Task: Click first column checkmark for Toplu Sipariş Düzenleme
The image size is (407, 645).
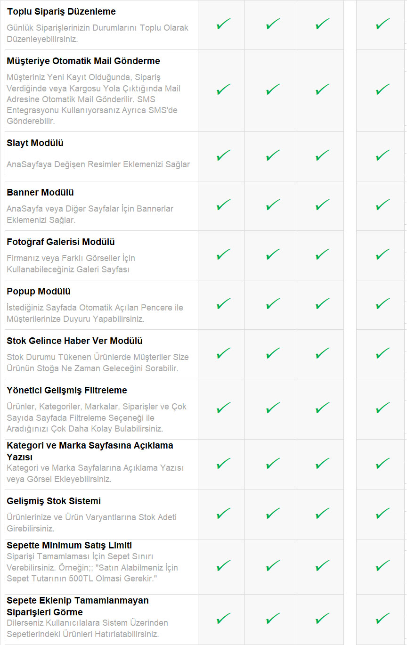Action: [223, 24]
